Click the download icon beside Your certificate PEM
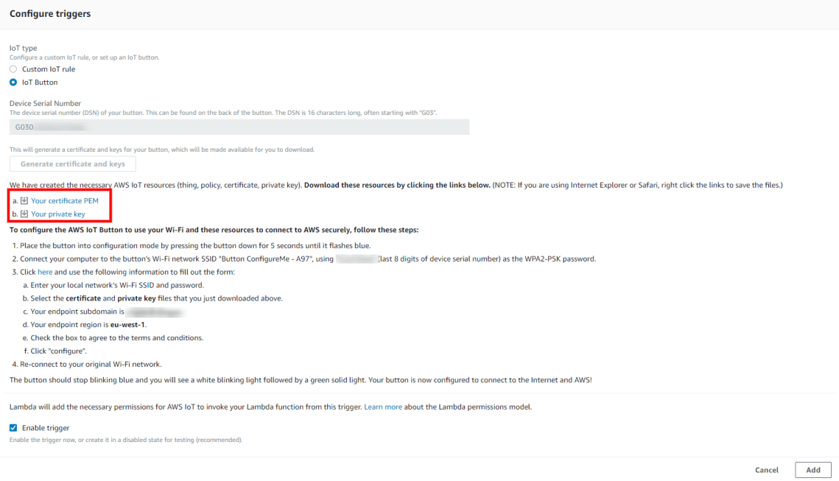839x481 pixels. [23, 200]
